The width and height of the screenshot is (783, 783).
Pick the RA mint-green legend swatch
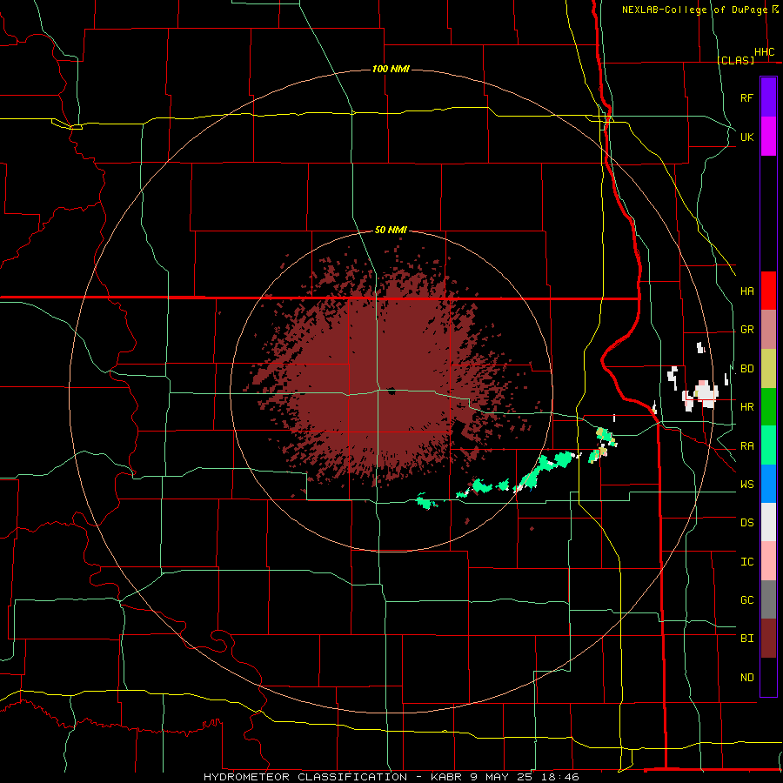point(768,445)
